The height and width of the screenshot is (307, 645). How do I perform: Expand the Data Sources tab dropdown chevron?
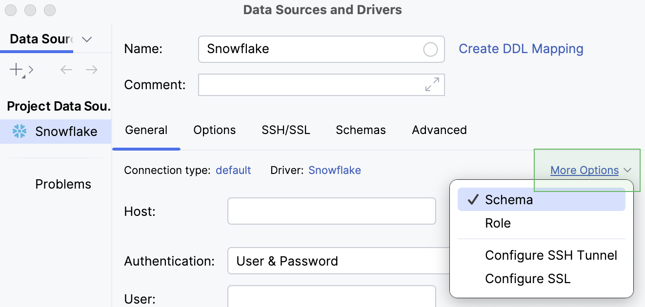[x=87, y=39]
